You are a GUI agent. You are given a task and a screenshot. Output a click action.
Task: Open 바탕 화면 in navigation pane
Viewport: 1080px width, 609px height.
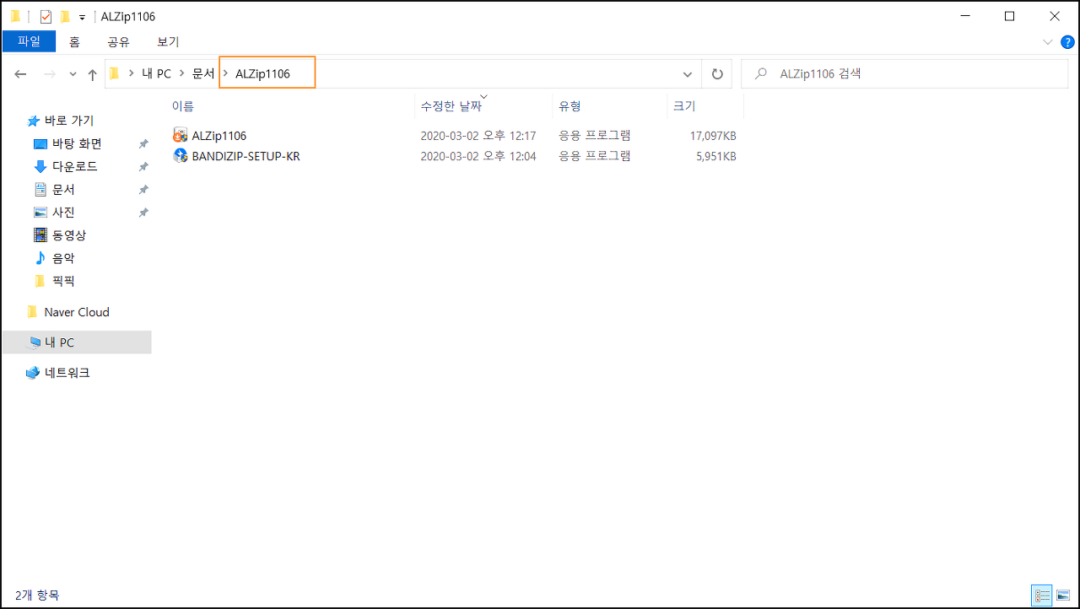point(76,143)
